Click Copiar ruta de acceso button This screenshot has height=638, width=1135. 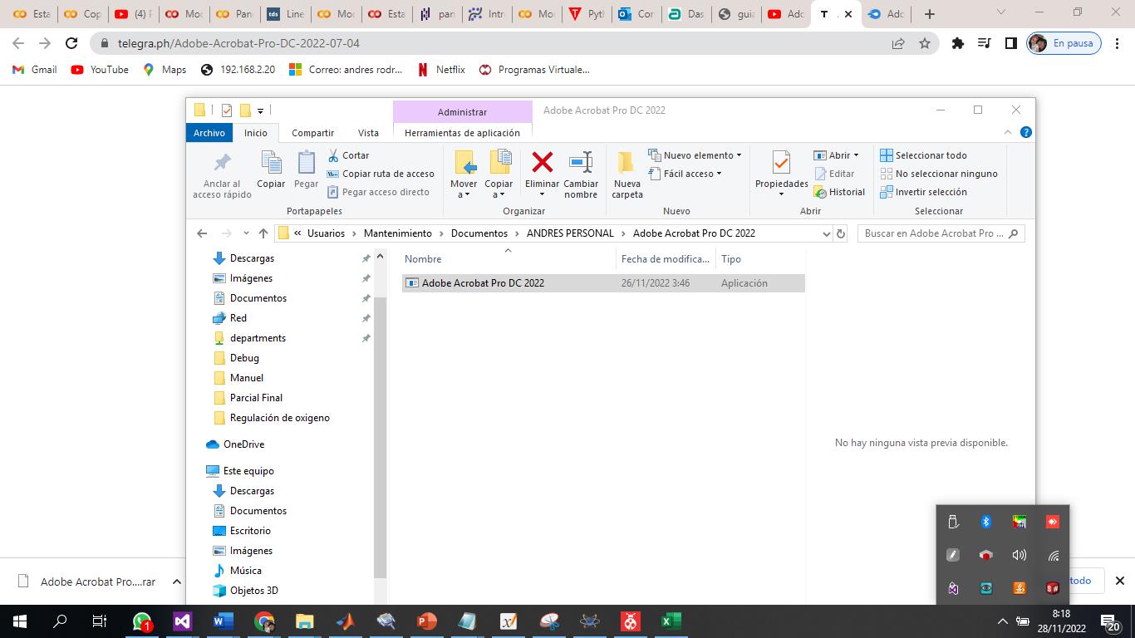[x=387, y=174]
